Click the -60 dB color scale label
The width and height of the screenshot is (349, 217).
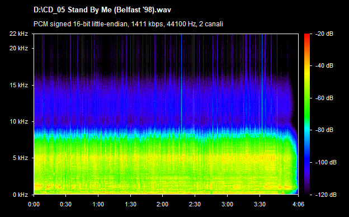(324, 98)
